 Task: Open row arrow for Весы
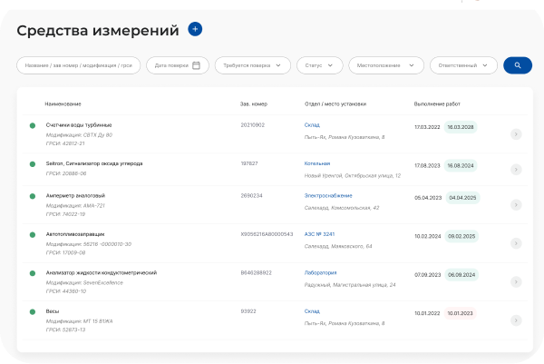click(516, 319)
